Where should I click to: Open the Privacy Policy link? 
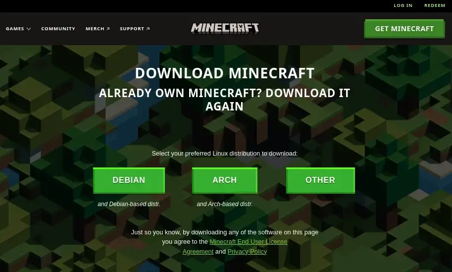(247, 252)
